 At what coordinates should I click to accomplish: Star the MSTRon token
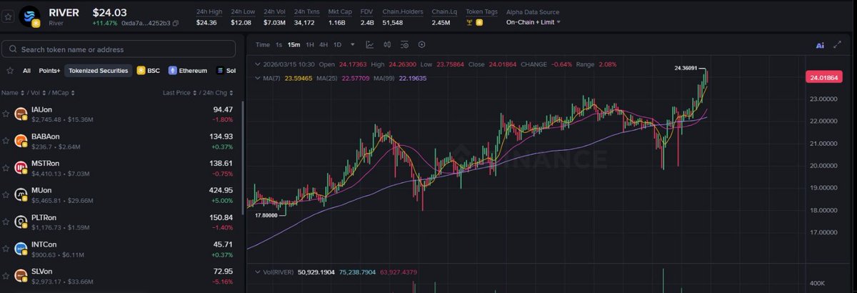(x=6, y=168)
